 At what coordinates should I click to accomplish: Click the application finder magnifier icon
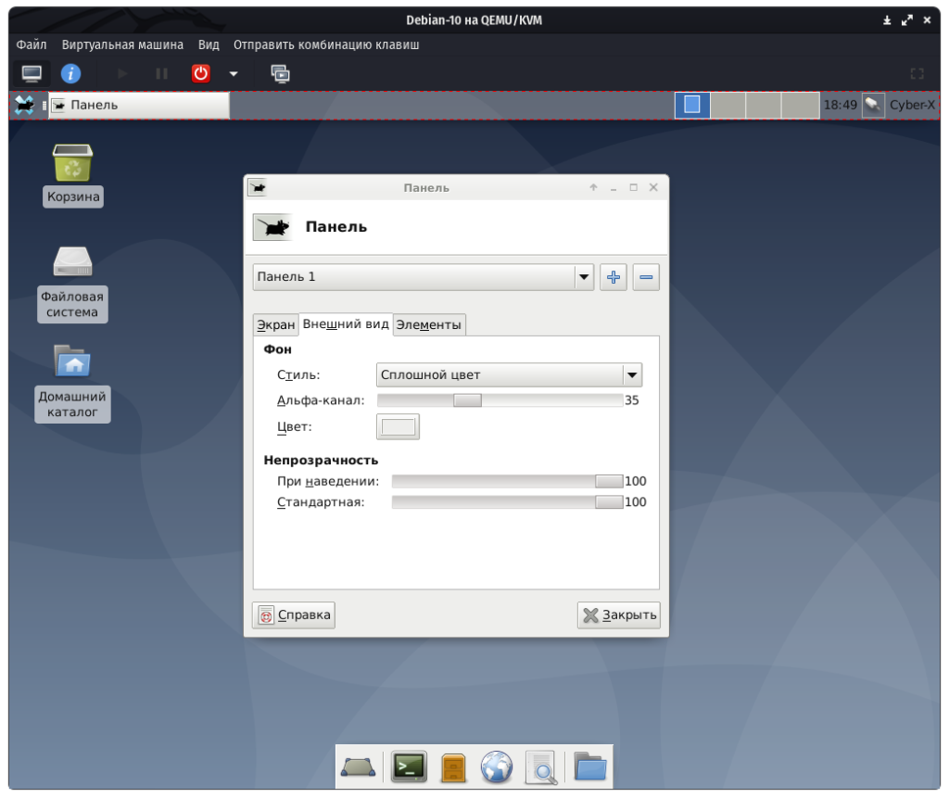tap(542, 767)
